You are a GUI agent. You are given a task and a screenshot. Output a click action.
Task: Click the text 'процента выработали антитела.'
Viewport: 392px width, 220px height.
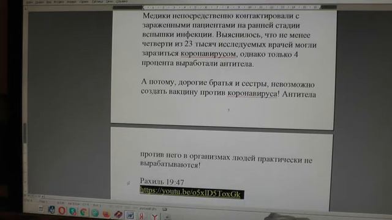198,63
